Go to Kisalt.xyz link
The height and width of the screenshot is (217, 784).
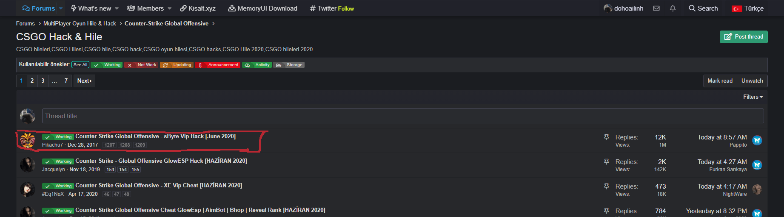tap(198, 8)
